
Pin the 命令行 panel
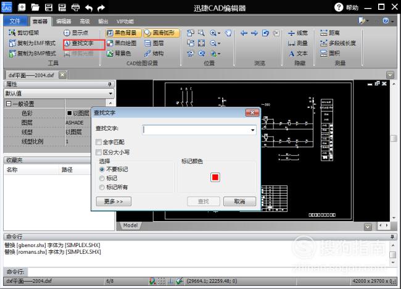[392, 237]
